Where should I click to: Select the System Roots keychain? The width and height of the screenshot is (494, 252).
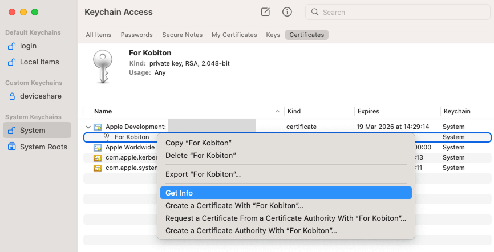pyautogui.click(x=37, y=147)
